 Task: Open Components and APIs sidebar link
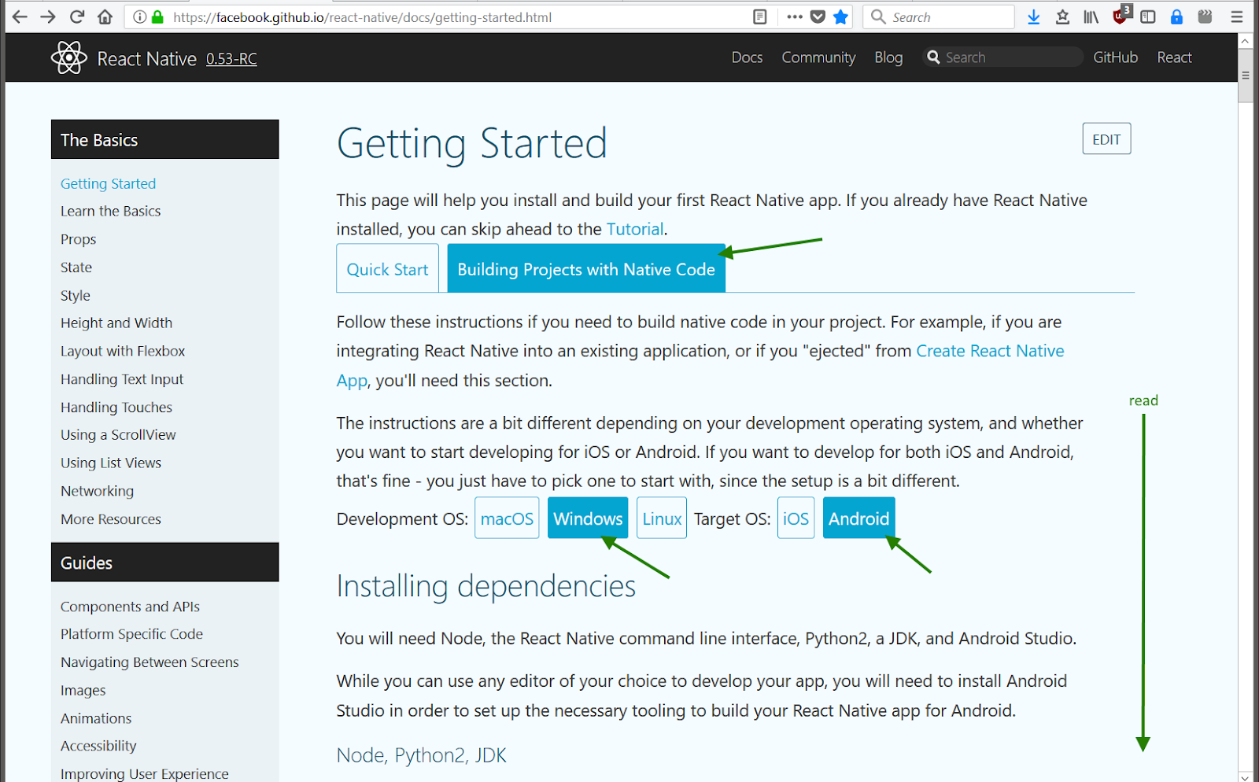click(130, 607)
